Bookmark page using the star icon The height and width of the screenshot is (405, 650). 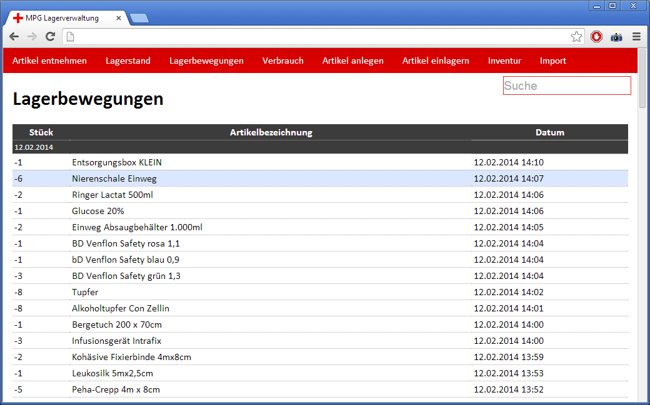(x=576, y=37)
